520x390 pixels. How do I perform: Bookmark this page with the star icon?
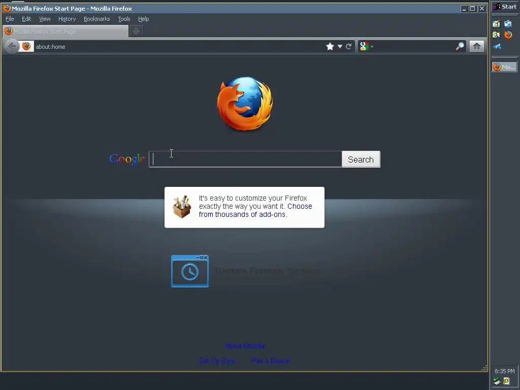point(330,46)
